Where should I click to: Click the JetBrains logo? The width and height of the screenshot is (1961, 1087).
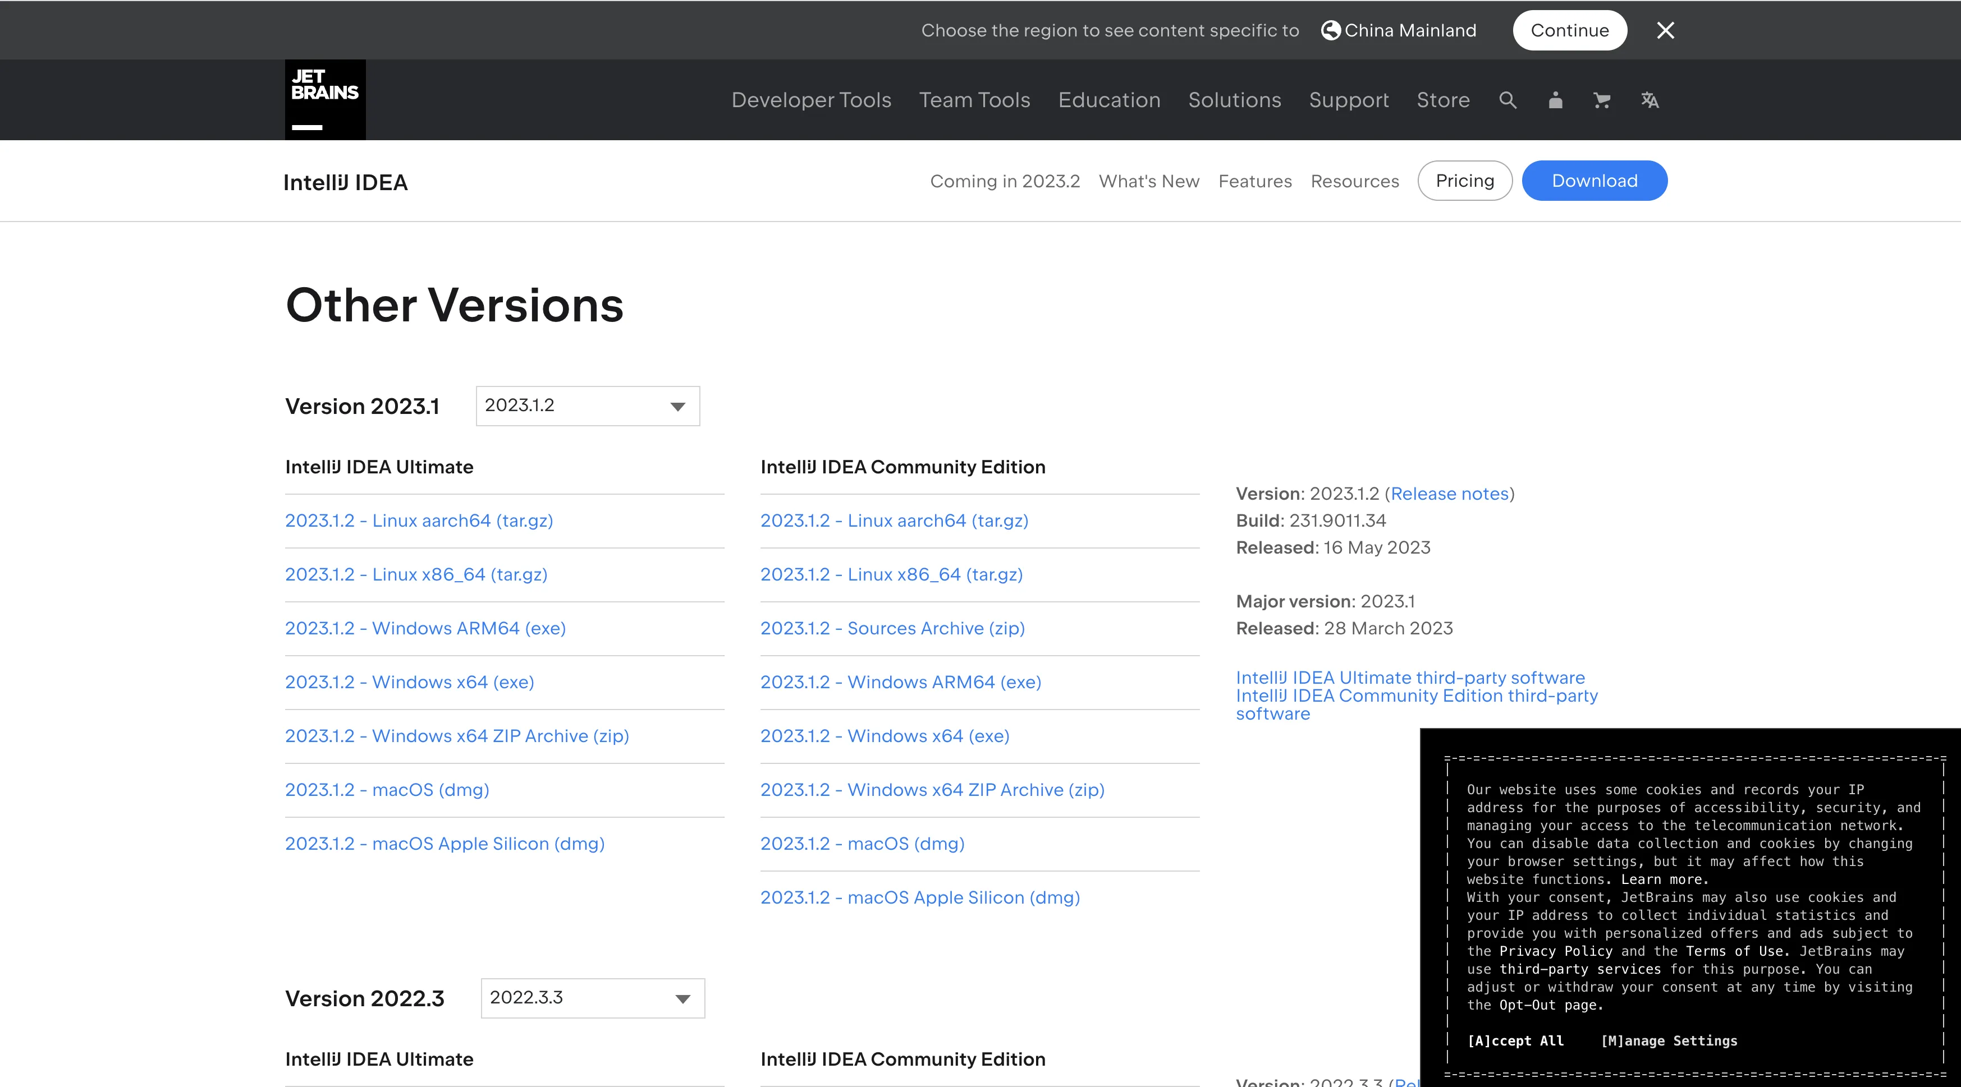point(325,100)
